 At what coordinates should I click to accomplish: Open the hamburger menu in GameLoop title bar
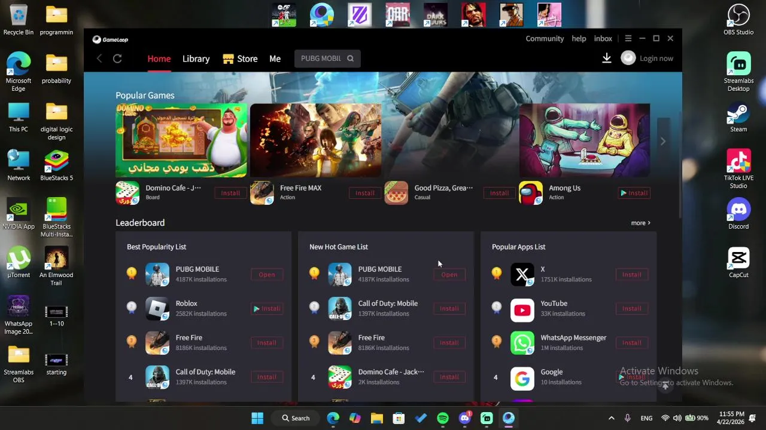[628, 38]
